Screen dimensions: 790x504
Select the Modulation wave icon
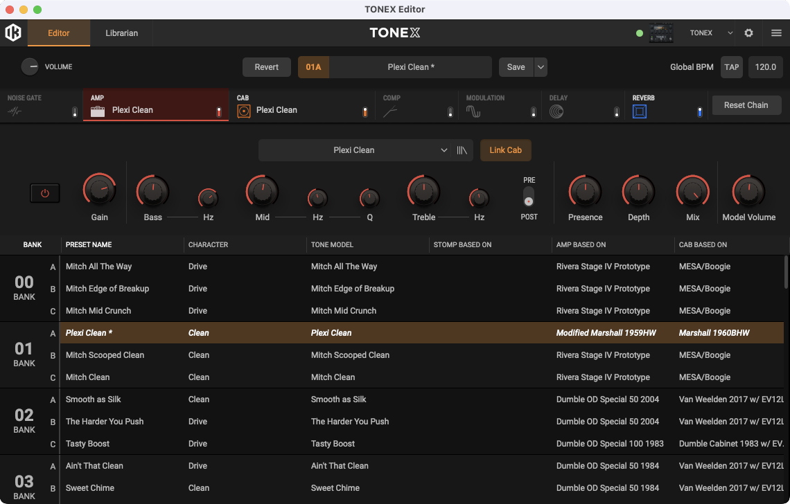point(473,111)
